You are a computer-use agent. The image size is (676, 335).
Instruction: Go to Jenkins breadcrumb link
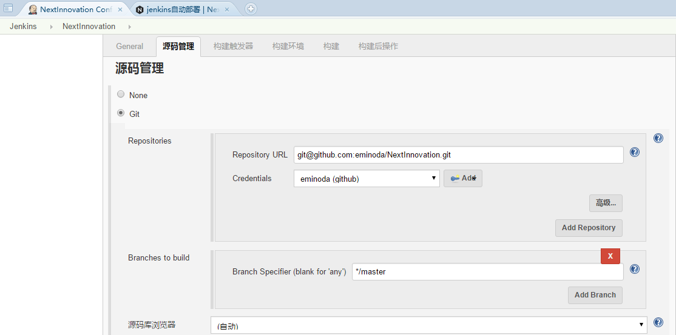click(x=23, y=27)
